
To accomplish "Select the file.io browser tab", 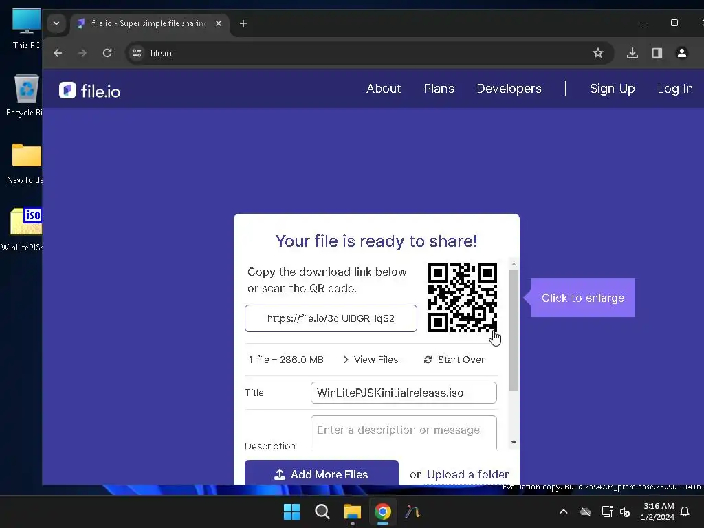I will (x=149, y=23).
